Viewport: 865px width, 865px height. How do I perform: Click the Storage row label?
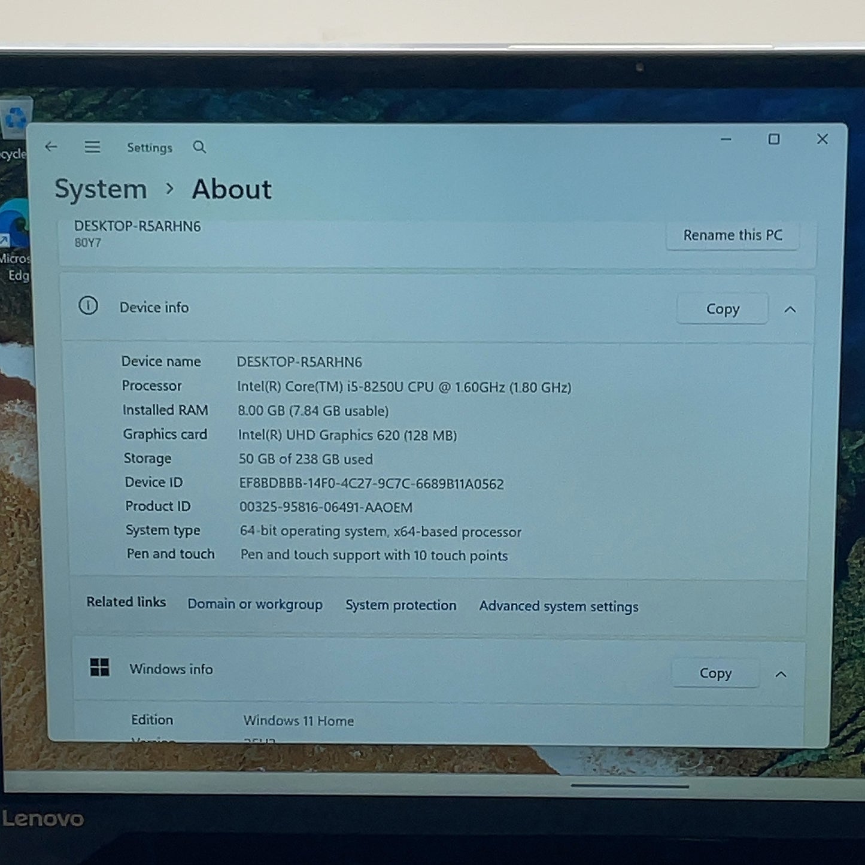147,459
